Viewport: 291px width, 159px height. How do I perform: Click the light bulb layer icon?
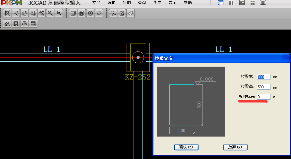point(113,13)
